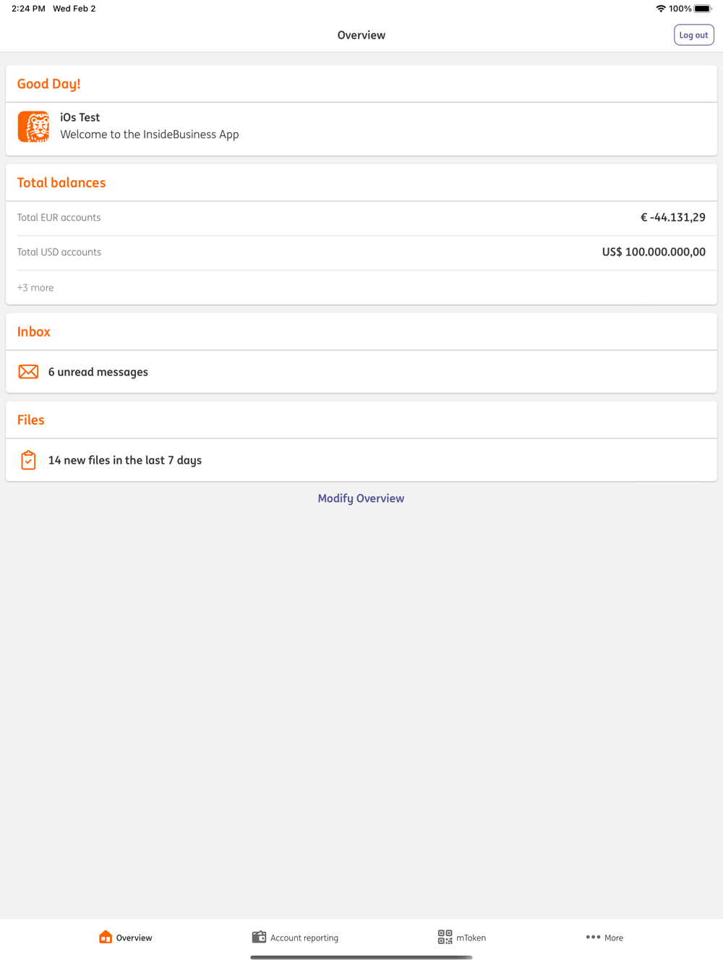Click the clipboard Files icon

pos(28,460)
